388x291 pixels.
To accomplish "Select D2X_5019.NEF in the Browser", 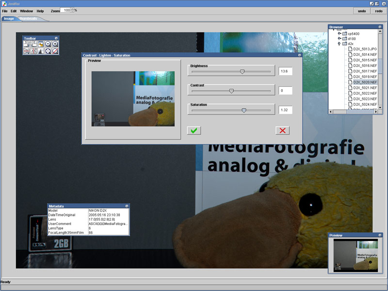I will [x=365, y=77].
